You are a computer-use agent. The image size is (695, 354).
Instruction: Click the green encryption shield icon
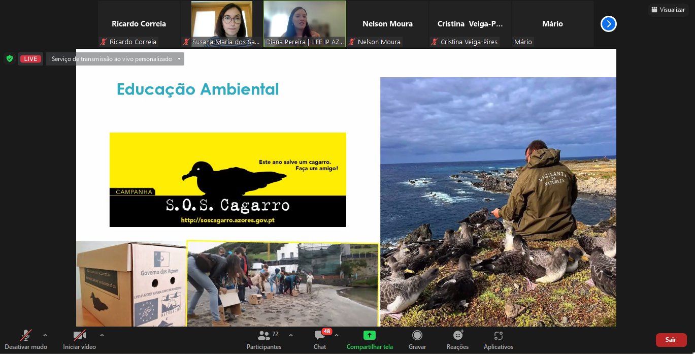pyautogui.click(x=10, y=59)
